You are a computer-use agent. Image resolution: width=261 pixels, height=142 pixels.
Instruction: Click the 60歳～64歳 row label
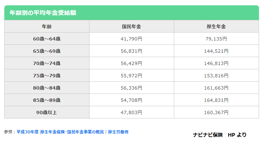[x=47, y=39]
